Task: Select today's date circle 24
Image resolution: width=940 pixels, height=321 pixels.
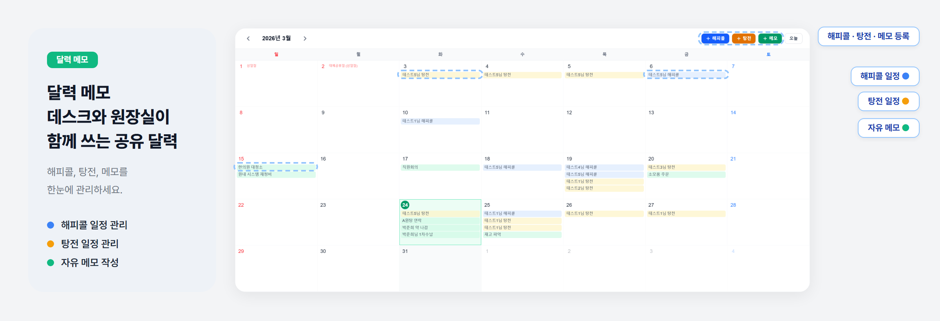Action: click(x=405, y=205)
